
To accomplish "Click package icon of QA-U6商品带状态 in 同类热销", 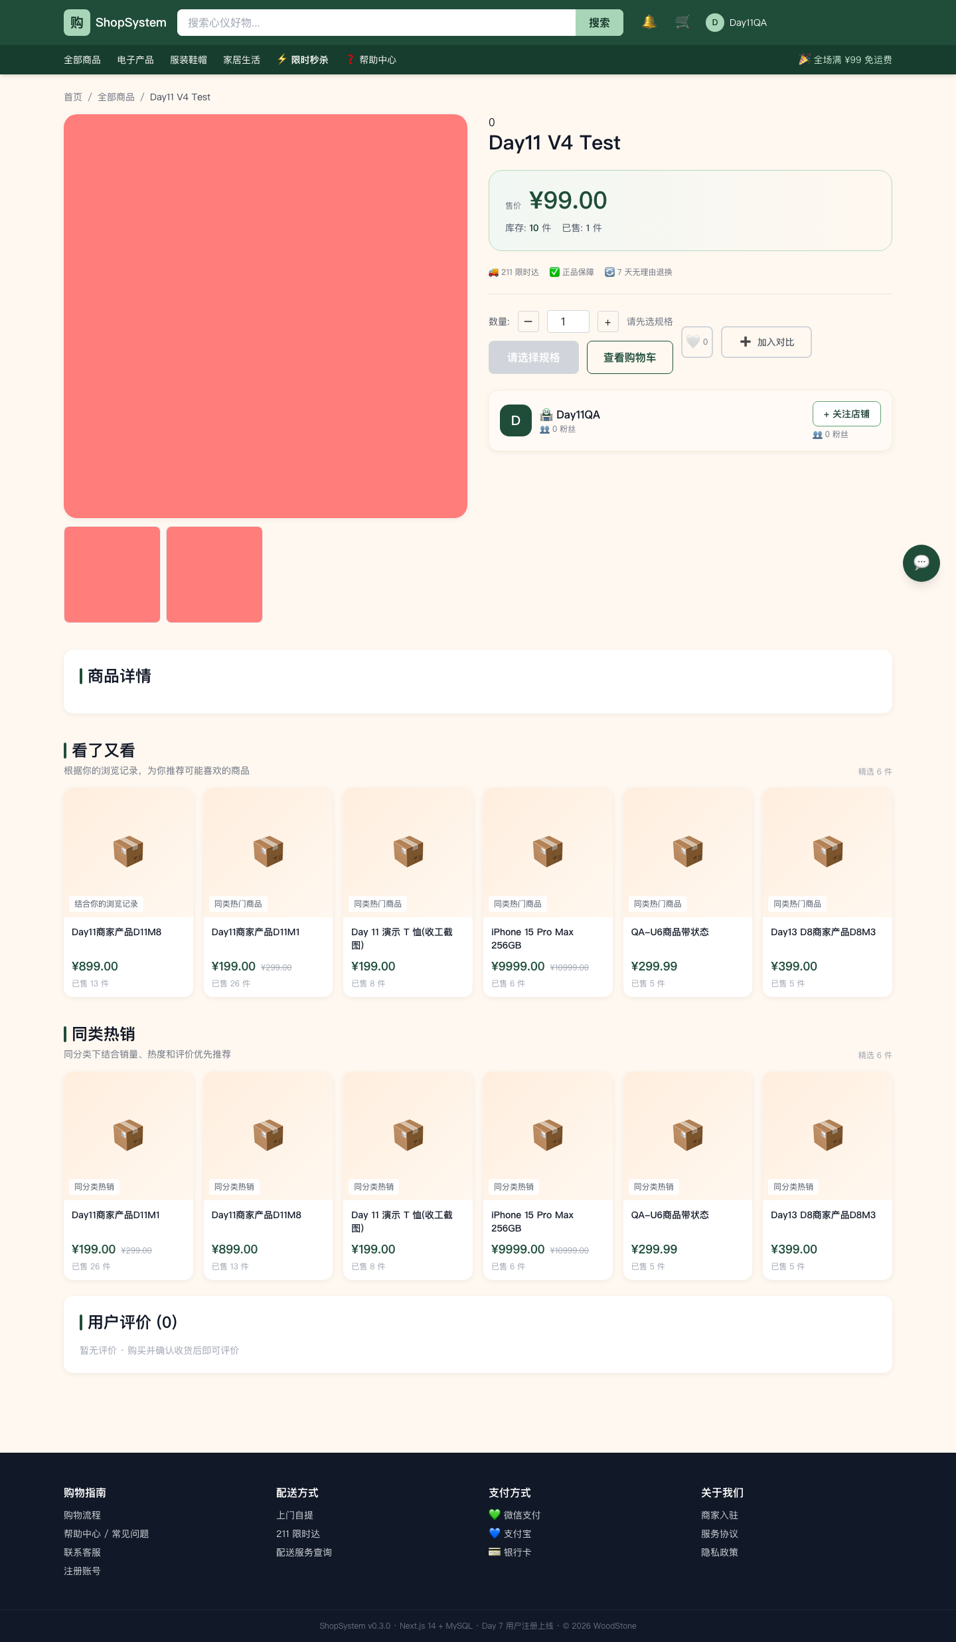I will (688, 1135).
